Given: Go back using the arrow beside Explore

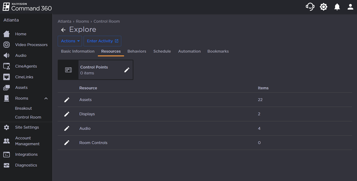Looking at the screenshot, I should click(63, 30).
